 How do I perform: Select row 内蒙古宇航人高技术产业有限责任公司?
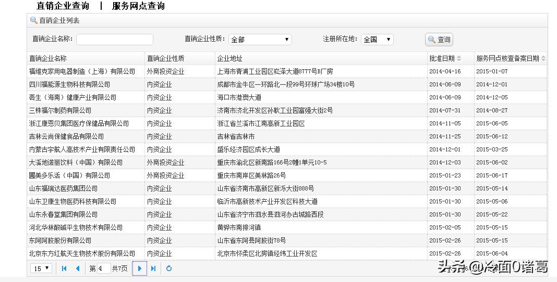click(x=287, y=149)
